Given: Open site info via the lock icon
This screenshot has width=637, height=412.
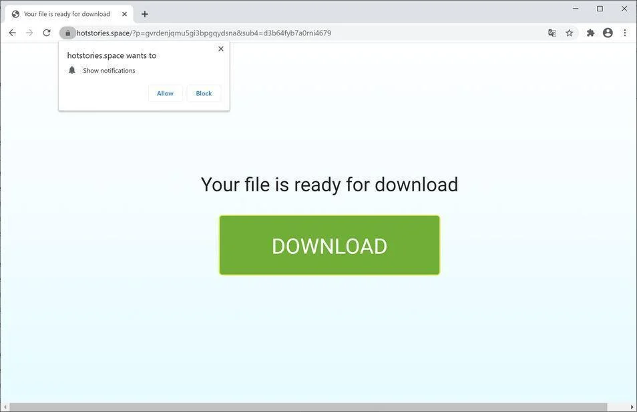Looking at the screenshot, I should click(x=67, y=33).
